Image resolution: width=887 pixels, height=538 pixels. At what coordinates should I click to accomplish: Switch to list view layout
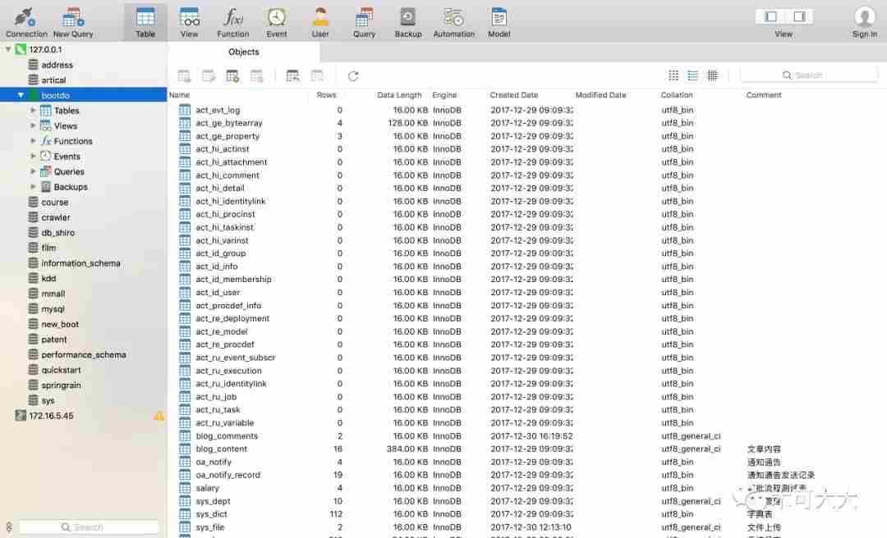pos(692,75)
